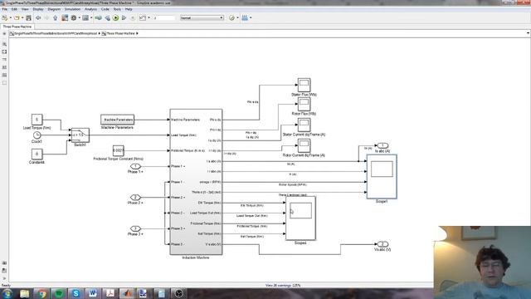Select the Induction Machine subsystem block
The width and height of the screenshot is (531, 299).
(x=196, y=182)
